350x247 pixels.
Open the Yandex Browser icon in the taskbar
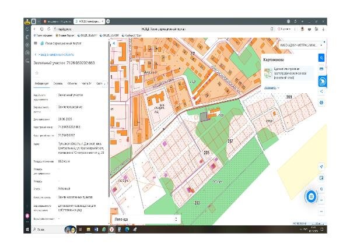(111, 229)
